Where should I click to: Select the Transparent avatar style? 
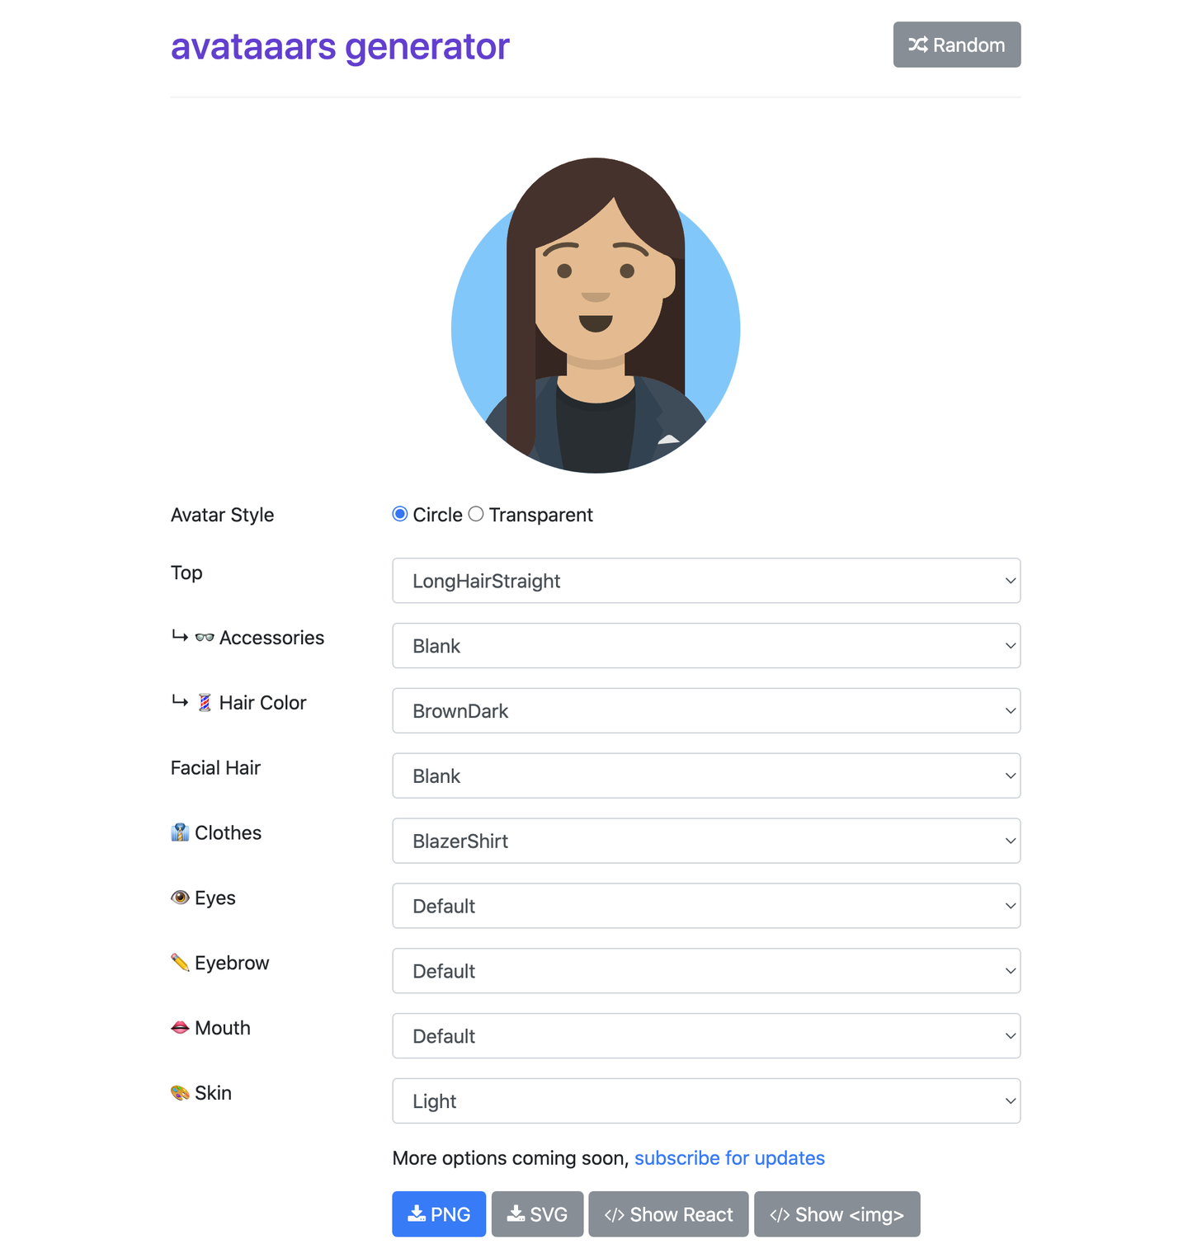click(x=476, y=514)
